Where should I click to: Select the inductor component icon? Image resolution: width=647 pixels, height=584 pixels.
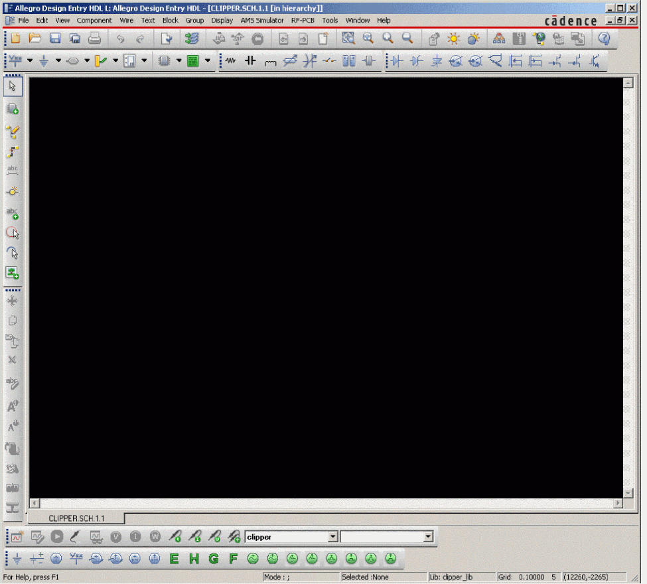(270, 62)
